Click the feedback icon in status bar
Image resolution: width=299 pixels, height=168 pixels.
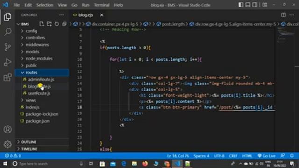point(283,156)
